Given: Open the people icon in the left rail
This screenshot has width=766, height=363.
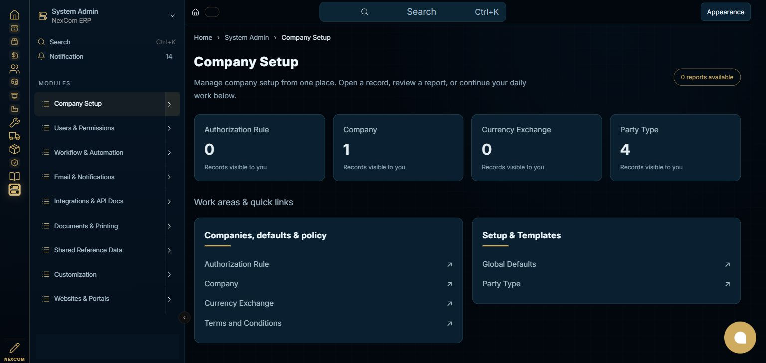Looking at the screenshot, I should [x=15, y=69].
